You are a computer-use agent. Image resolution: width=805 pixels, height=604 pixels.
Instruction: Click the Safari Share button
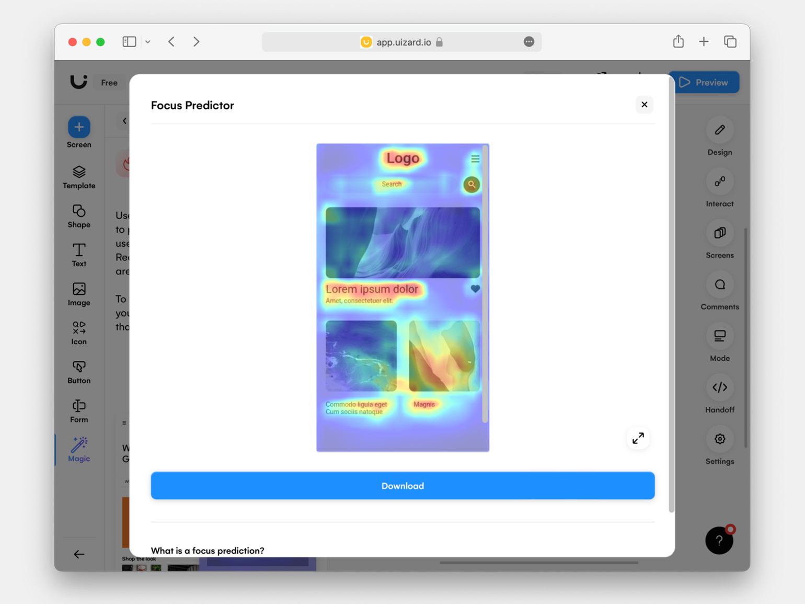(x=678, y=41)
